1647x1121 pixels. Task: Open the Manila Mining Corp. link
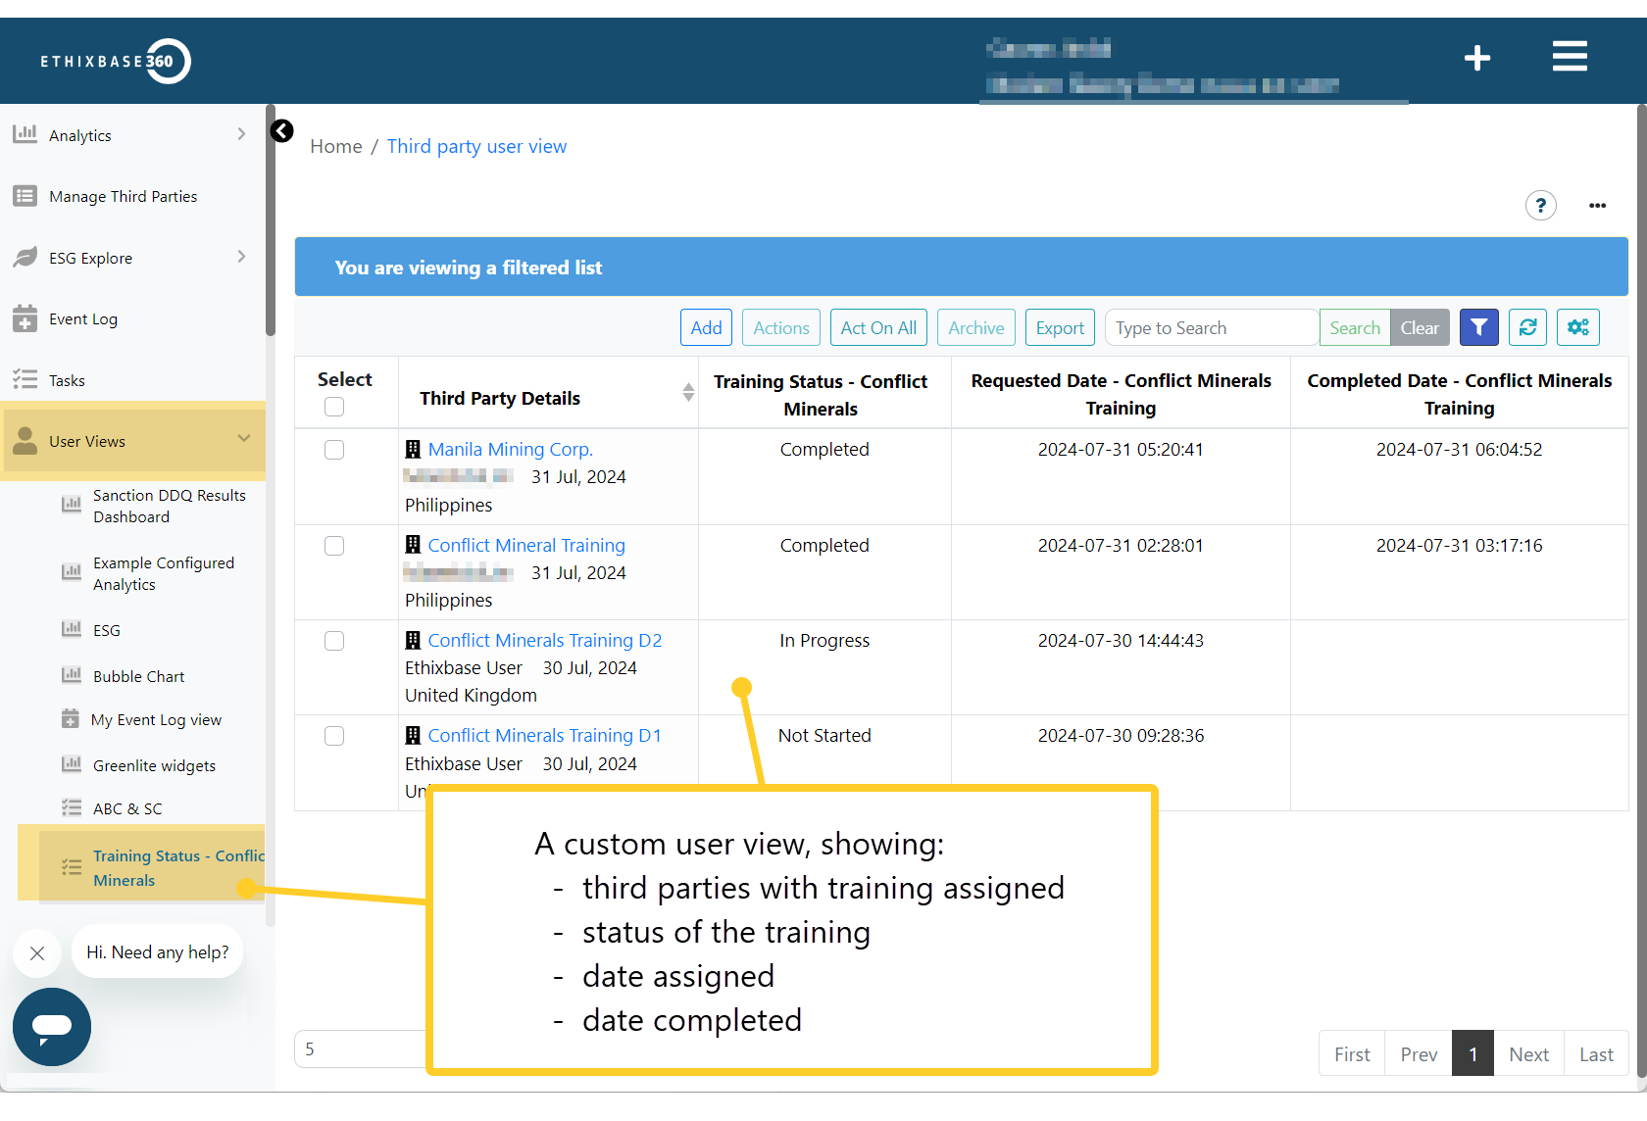point(510,449)
